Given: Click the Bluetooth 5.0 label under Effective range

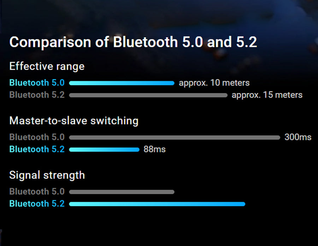Looking at the screenshot, I should click(37, 83).
